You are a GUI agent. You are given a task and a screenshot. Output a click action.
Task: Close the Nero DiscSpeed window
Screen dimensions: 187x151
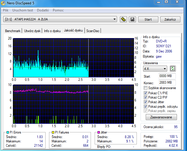pos(177,2)
